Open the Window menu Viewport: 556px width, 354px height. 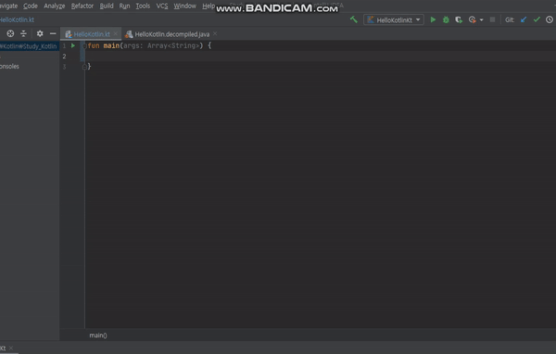point(184,6)
